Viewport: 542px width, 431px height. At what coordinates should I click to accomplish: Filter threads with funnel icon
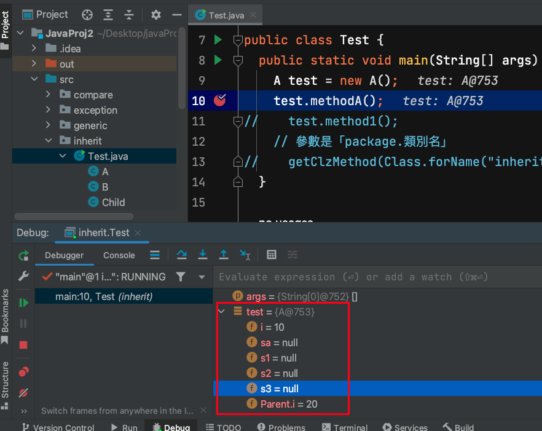pos(181,277)
